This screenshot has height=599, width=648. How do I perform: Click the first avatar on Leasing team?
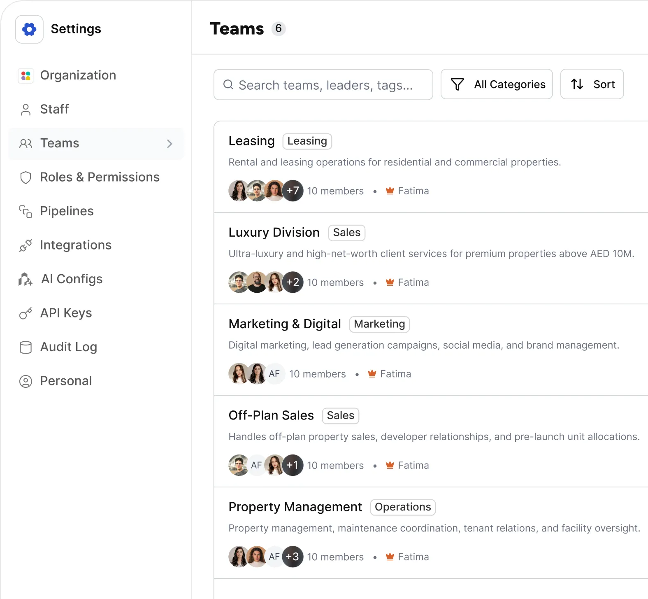(x=239, y=191)
